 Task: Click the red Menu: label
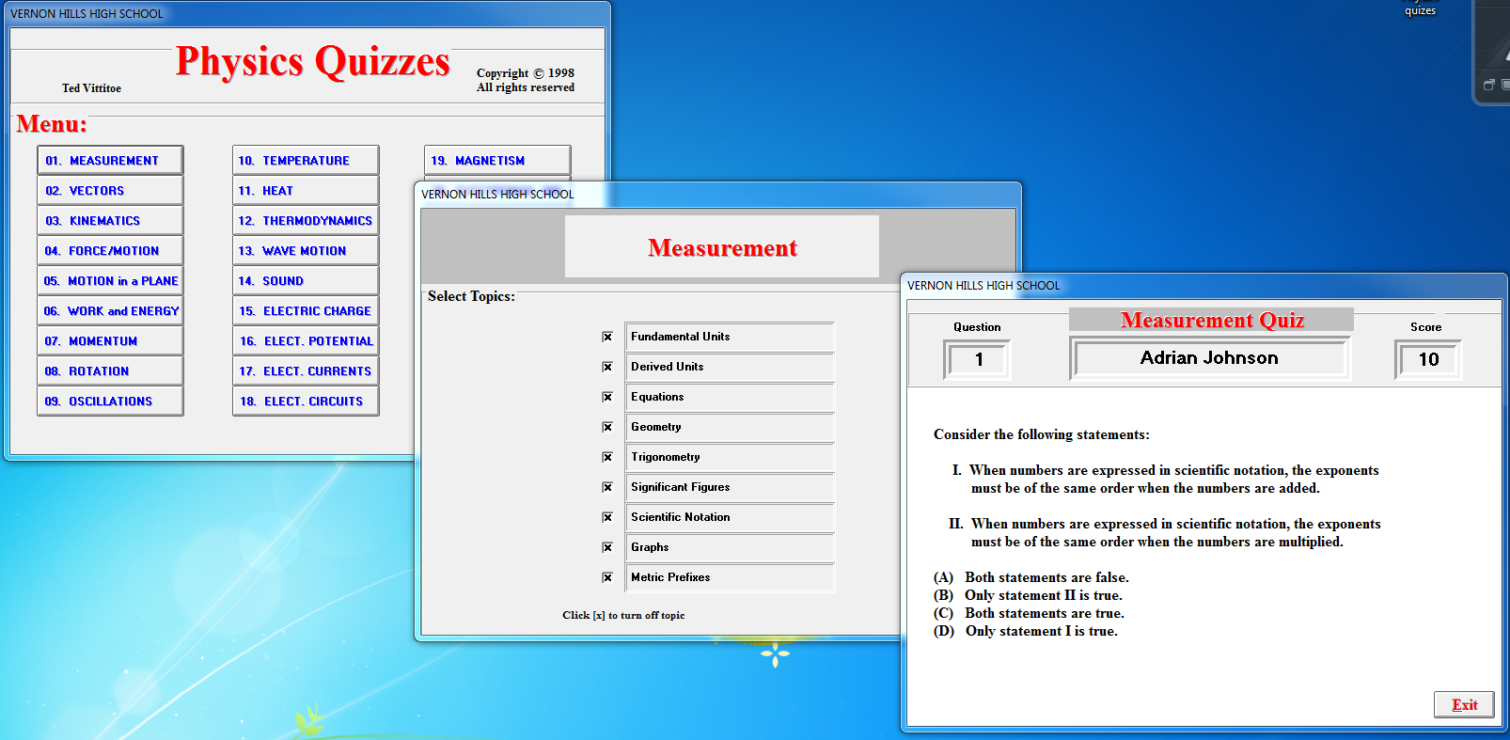(52, 124)
